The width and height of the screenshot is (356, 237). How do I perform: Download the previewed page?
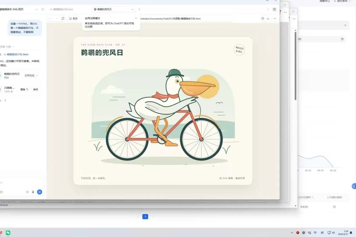pos(268,18)
